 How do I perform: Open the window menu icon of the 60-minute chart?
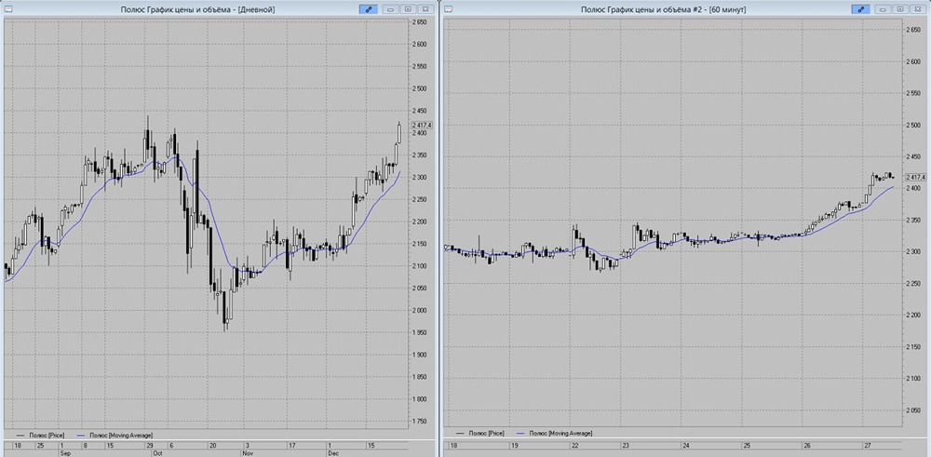[x=449, y=9]
